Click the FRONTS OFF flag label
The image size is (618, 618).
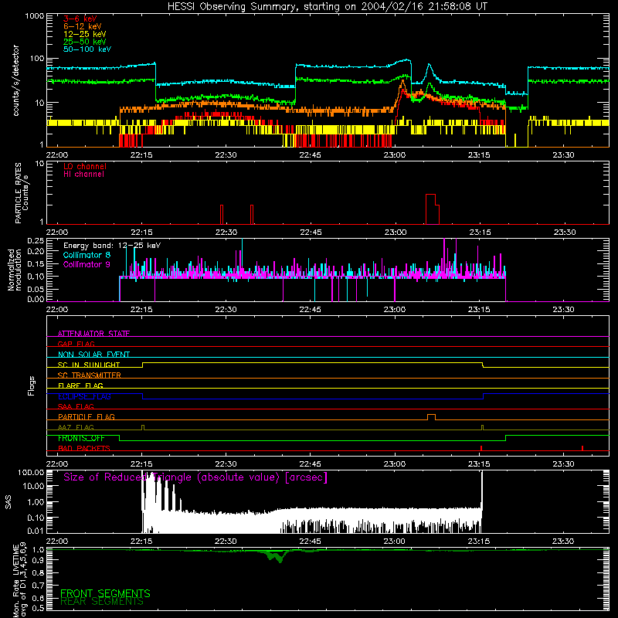pyautogui.click(x=81, y=438)
